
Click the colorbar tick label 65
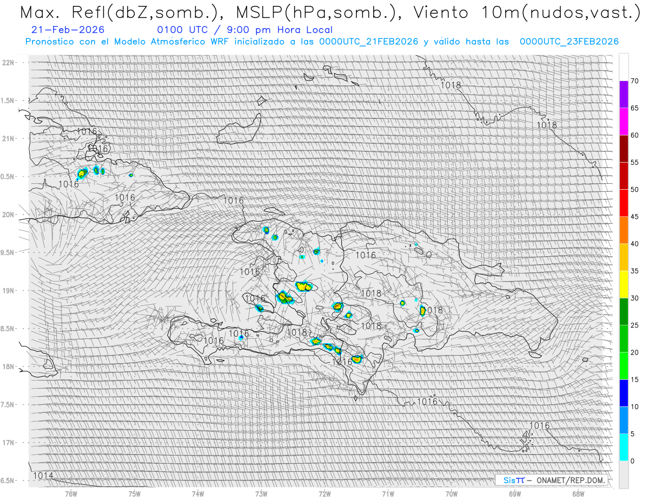pos(634,108)
